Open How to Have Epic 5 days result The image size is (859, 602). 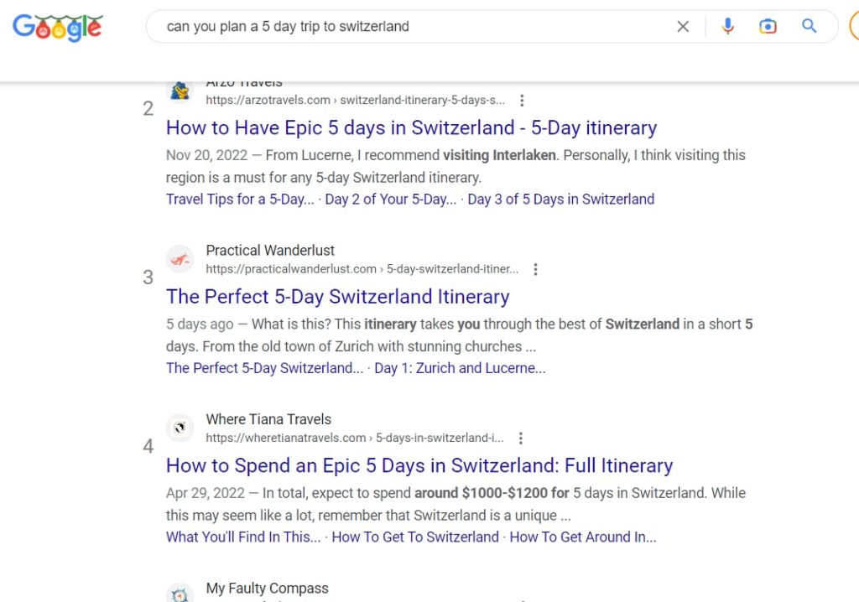pos(411,127)
